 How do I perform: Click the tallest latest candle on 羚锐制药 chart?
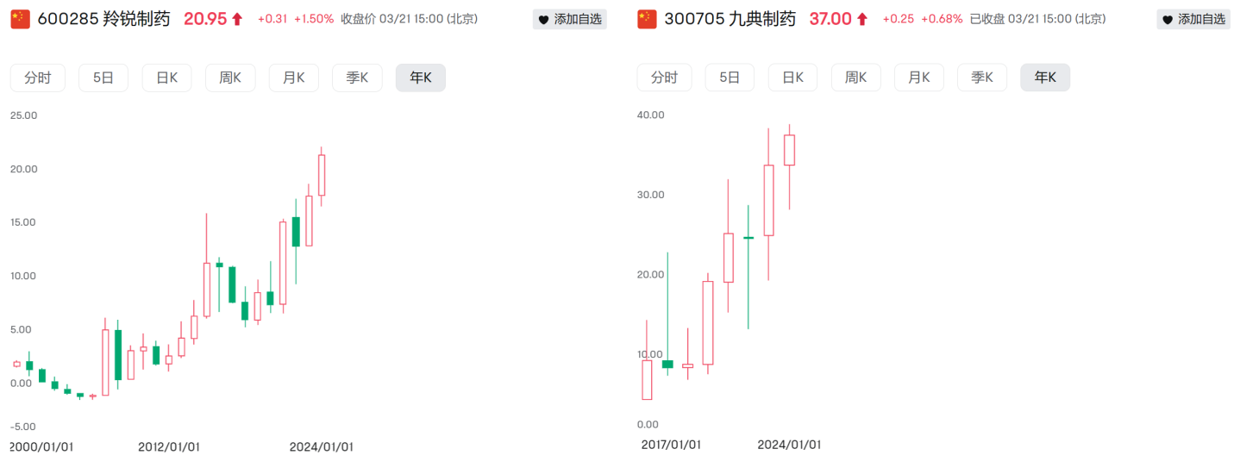[322, 175]
